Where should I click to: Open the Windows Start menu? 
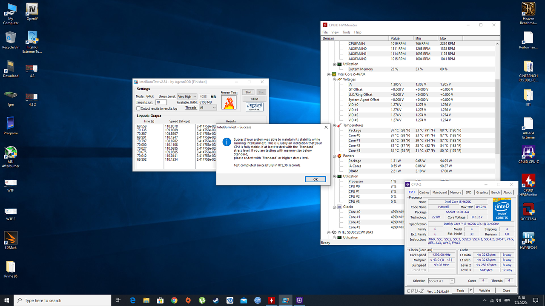tap(7, 300)
